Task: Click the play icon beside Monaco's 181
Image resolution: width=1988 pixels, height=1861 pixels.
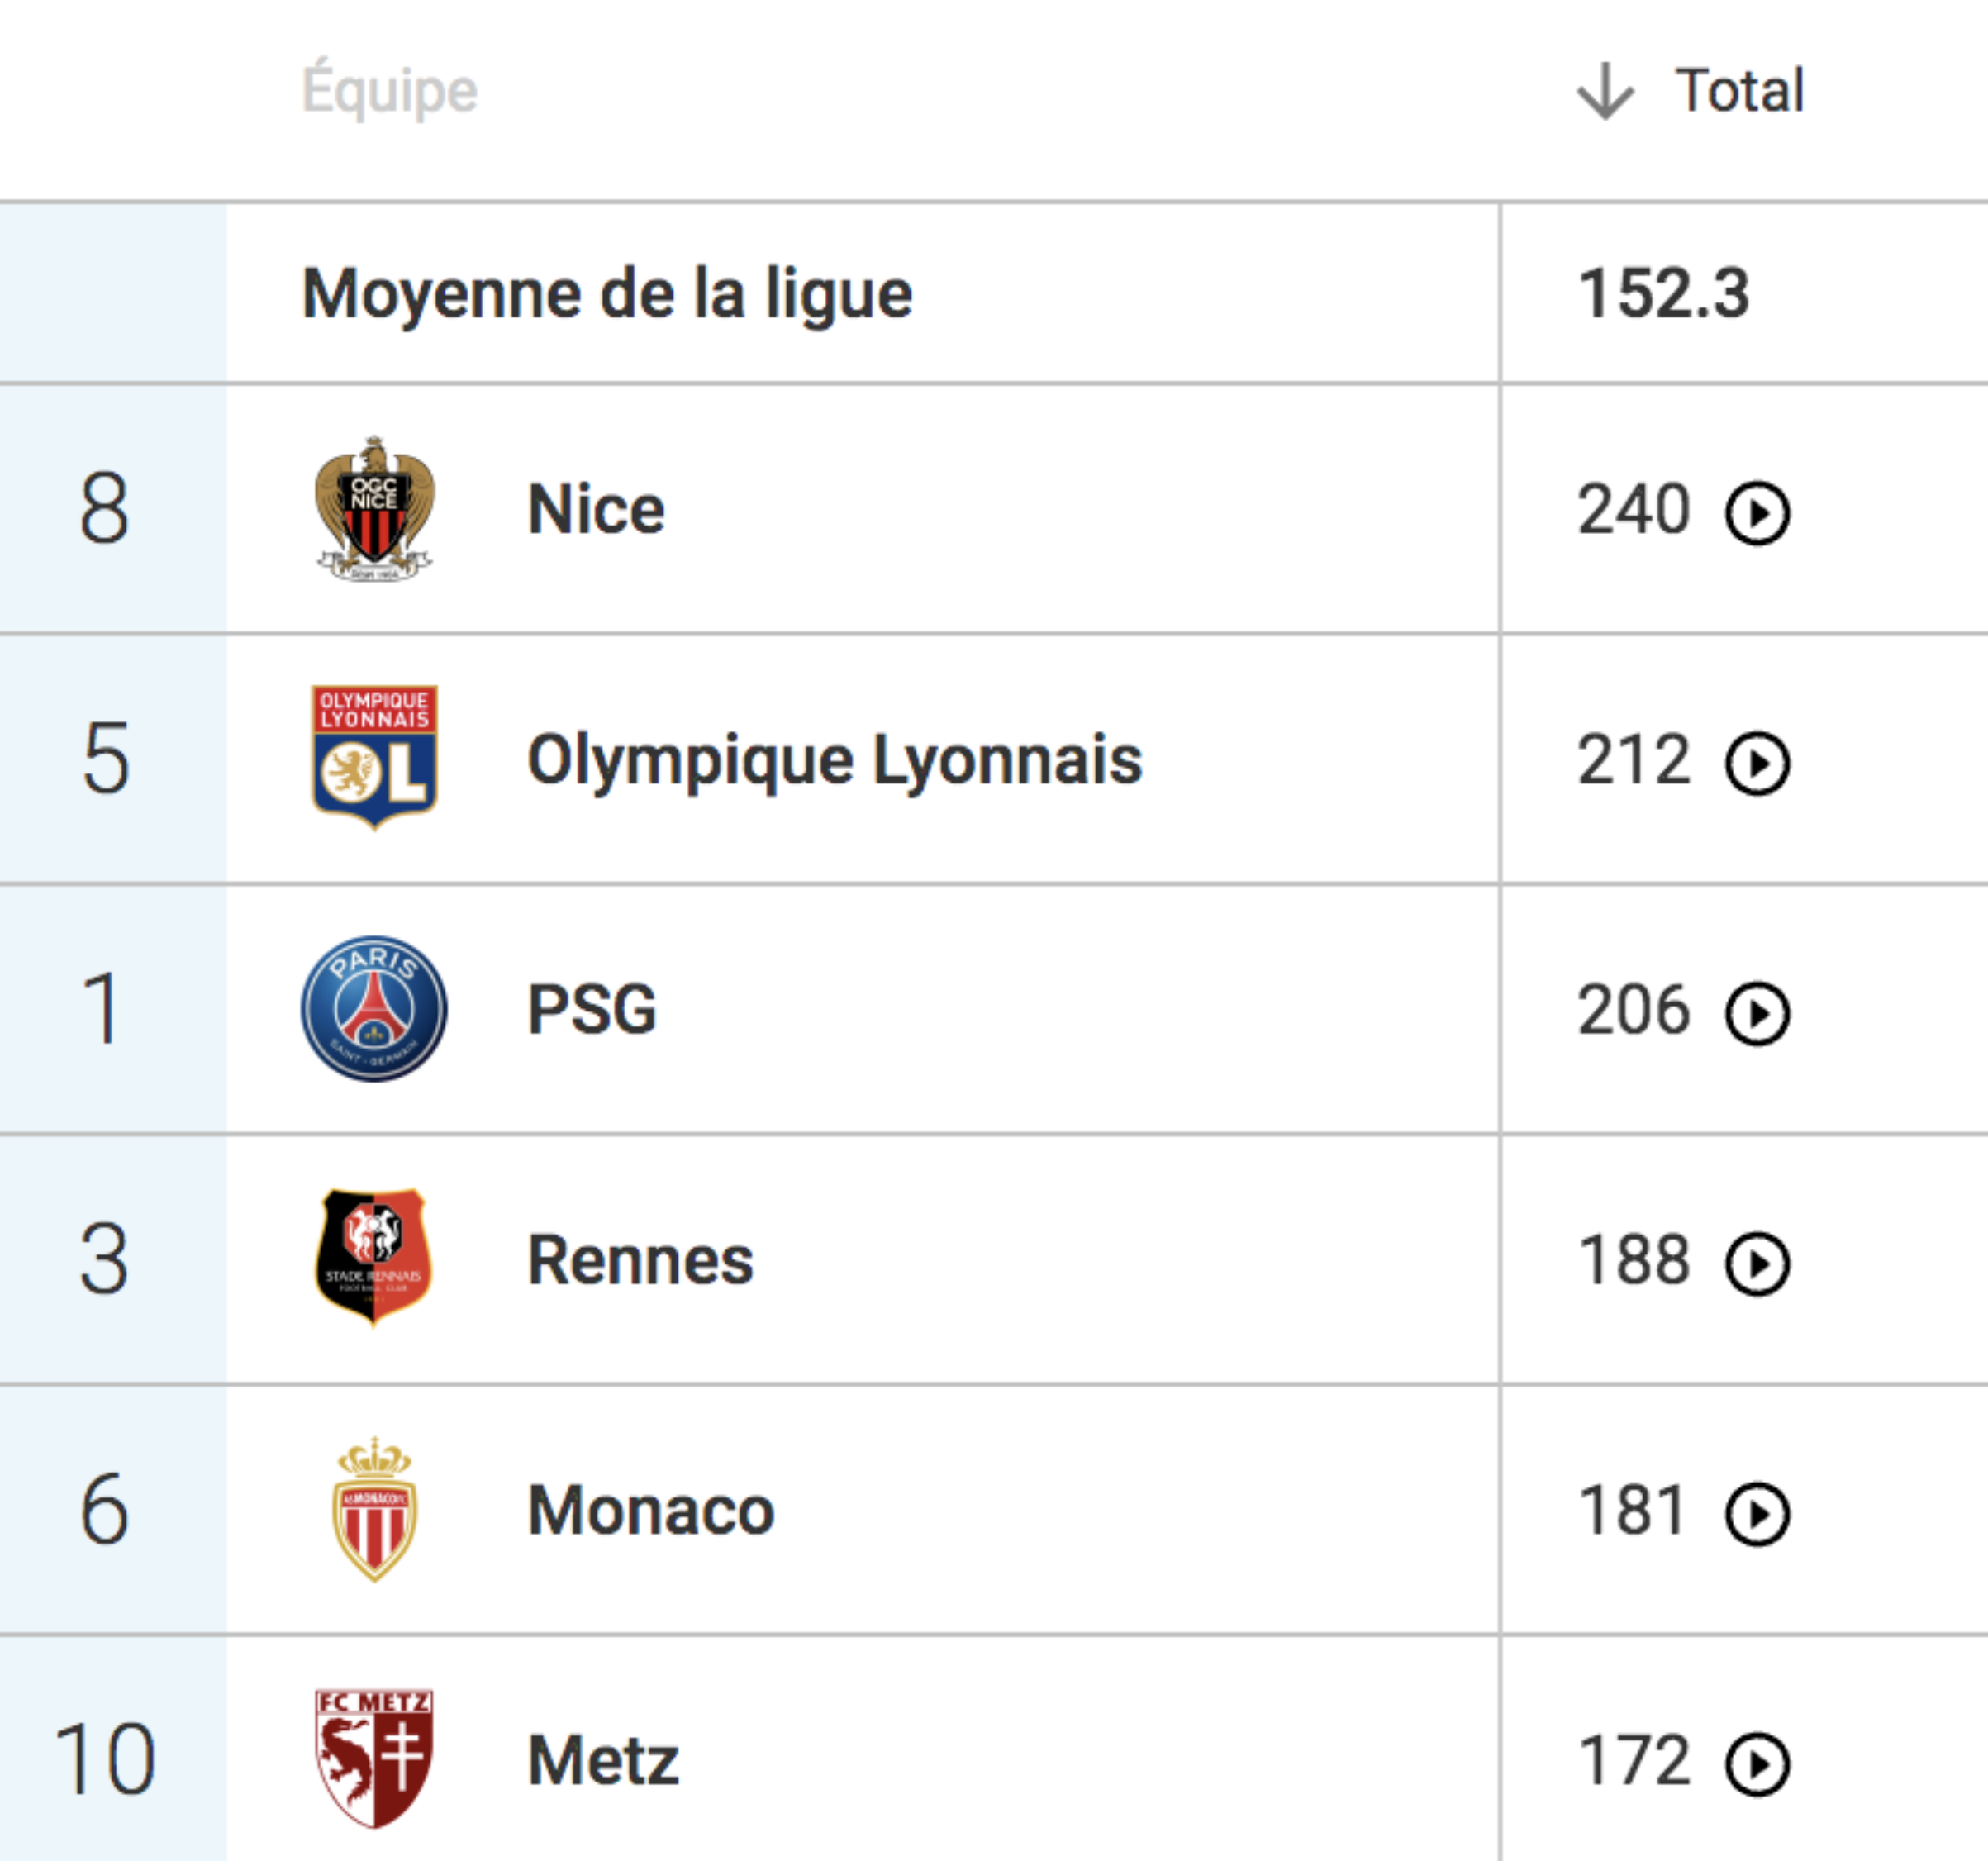Action: click(1757, 1513)
